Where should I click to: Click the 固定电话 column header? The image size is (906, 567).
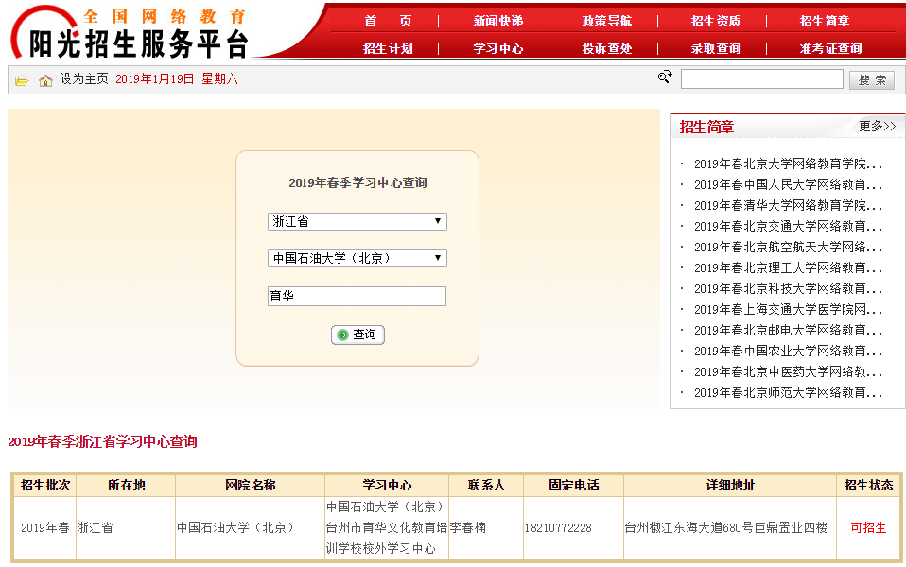click(574, 486)
